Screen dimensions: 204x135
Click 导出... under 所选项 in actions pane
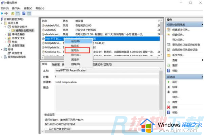coord(176,97)
